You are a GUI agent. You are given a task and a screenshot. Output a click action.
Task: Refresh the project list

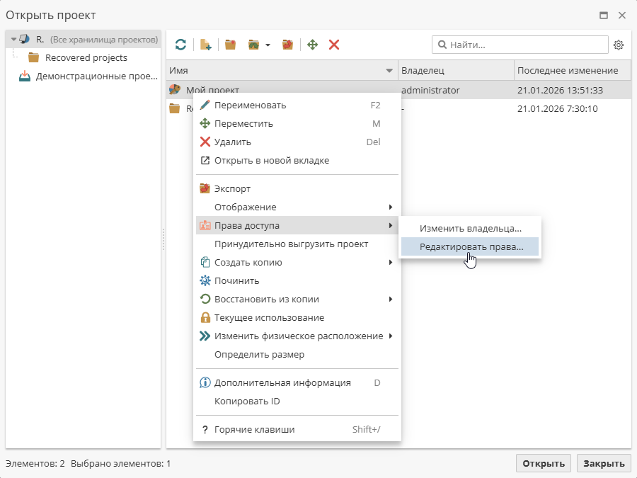click(180, 45)
